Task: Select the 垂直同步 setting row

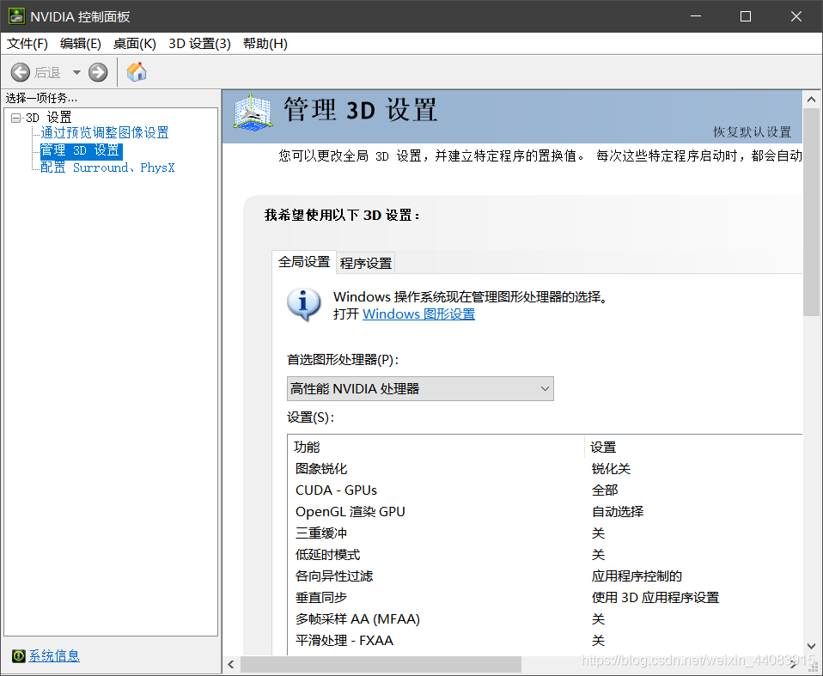Action: (x=545, y=598)
